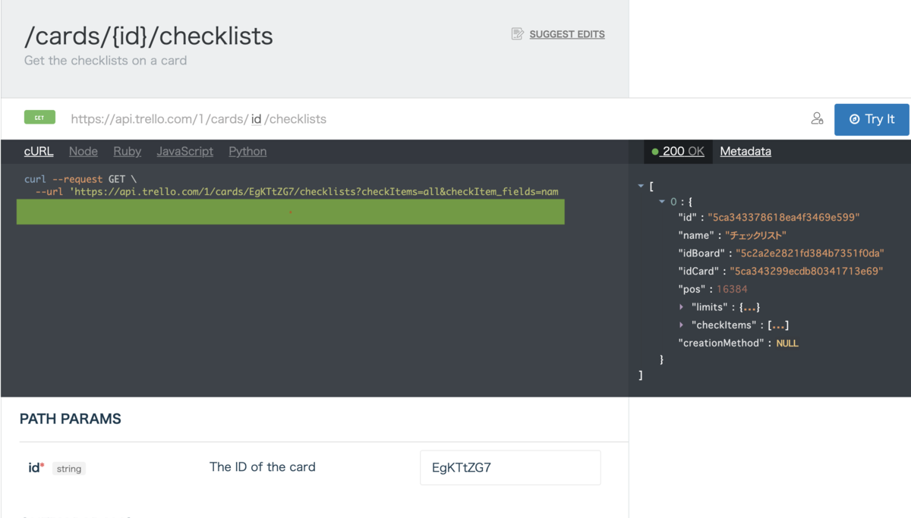This screenshot has width=911, height=518.
Task: Click the string type label
Action: point(69,469)
